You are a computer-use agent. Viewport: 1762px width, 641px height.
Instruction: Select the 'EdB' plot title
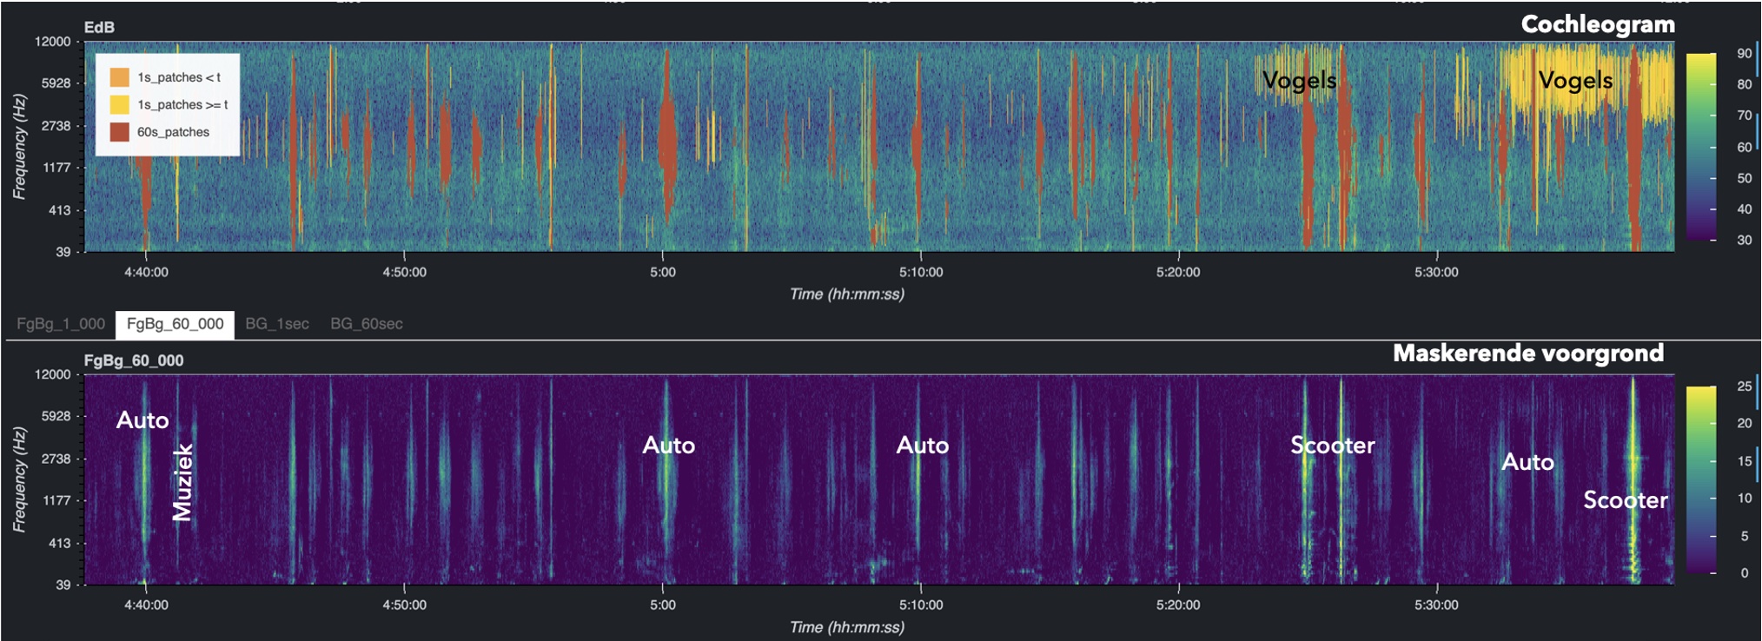pos(99,28)
